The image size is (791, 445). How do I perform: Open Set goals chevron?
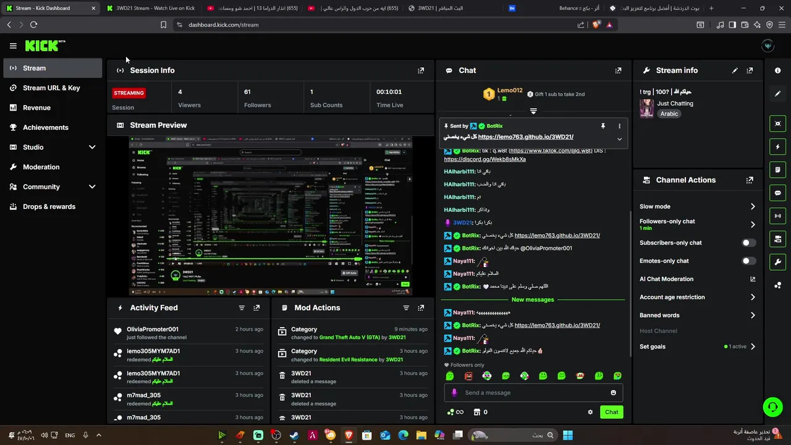(x=753, y=347)
